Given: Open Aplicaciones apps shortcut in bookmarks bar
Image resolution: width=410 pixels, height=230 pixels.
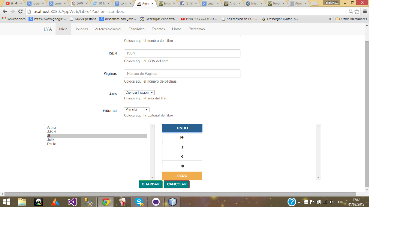Looking at the screenshot, I should pyautogui.click(x=14, y=19).
